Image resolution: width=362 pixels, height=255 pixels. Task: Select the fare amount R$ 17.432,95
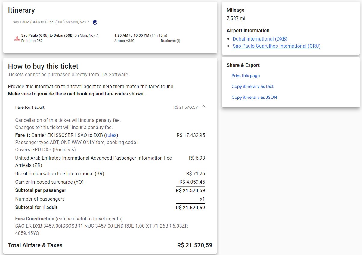click(x=191, y=135)
